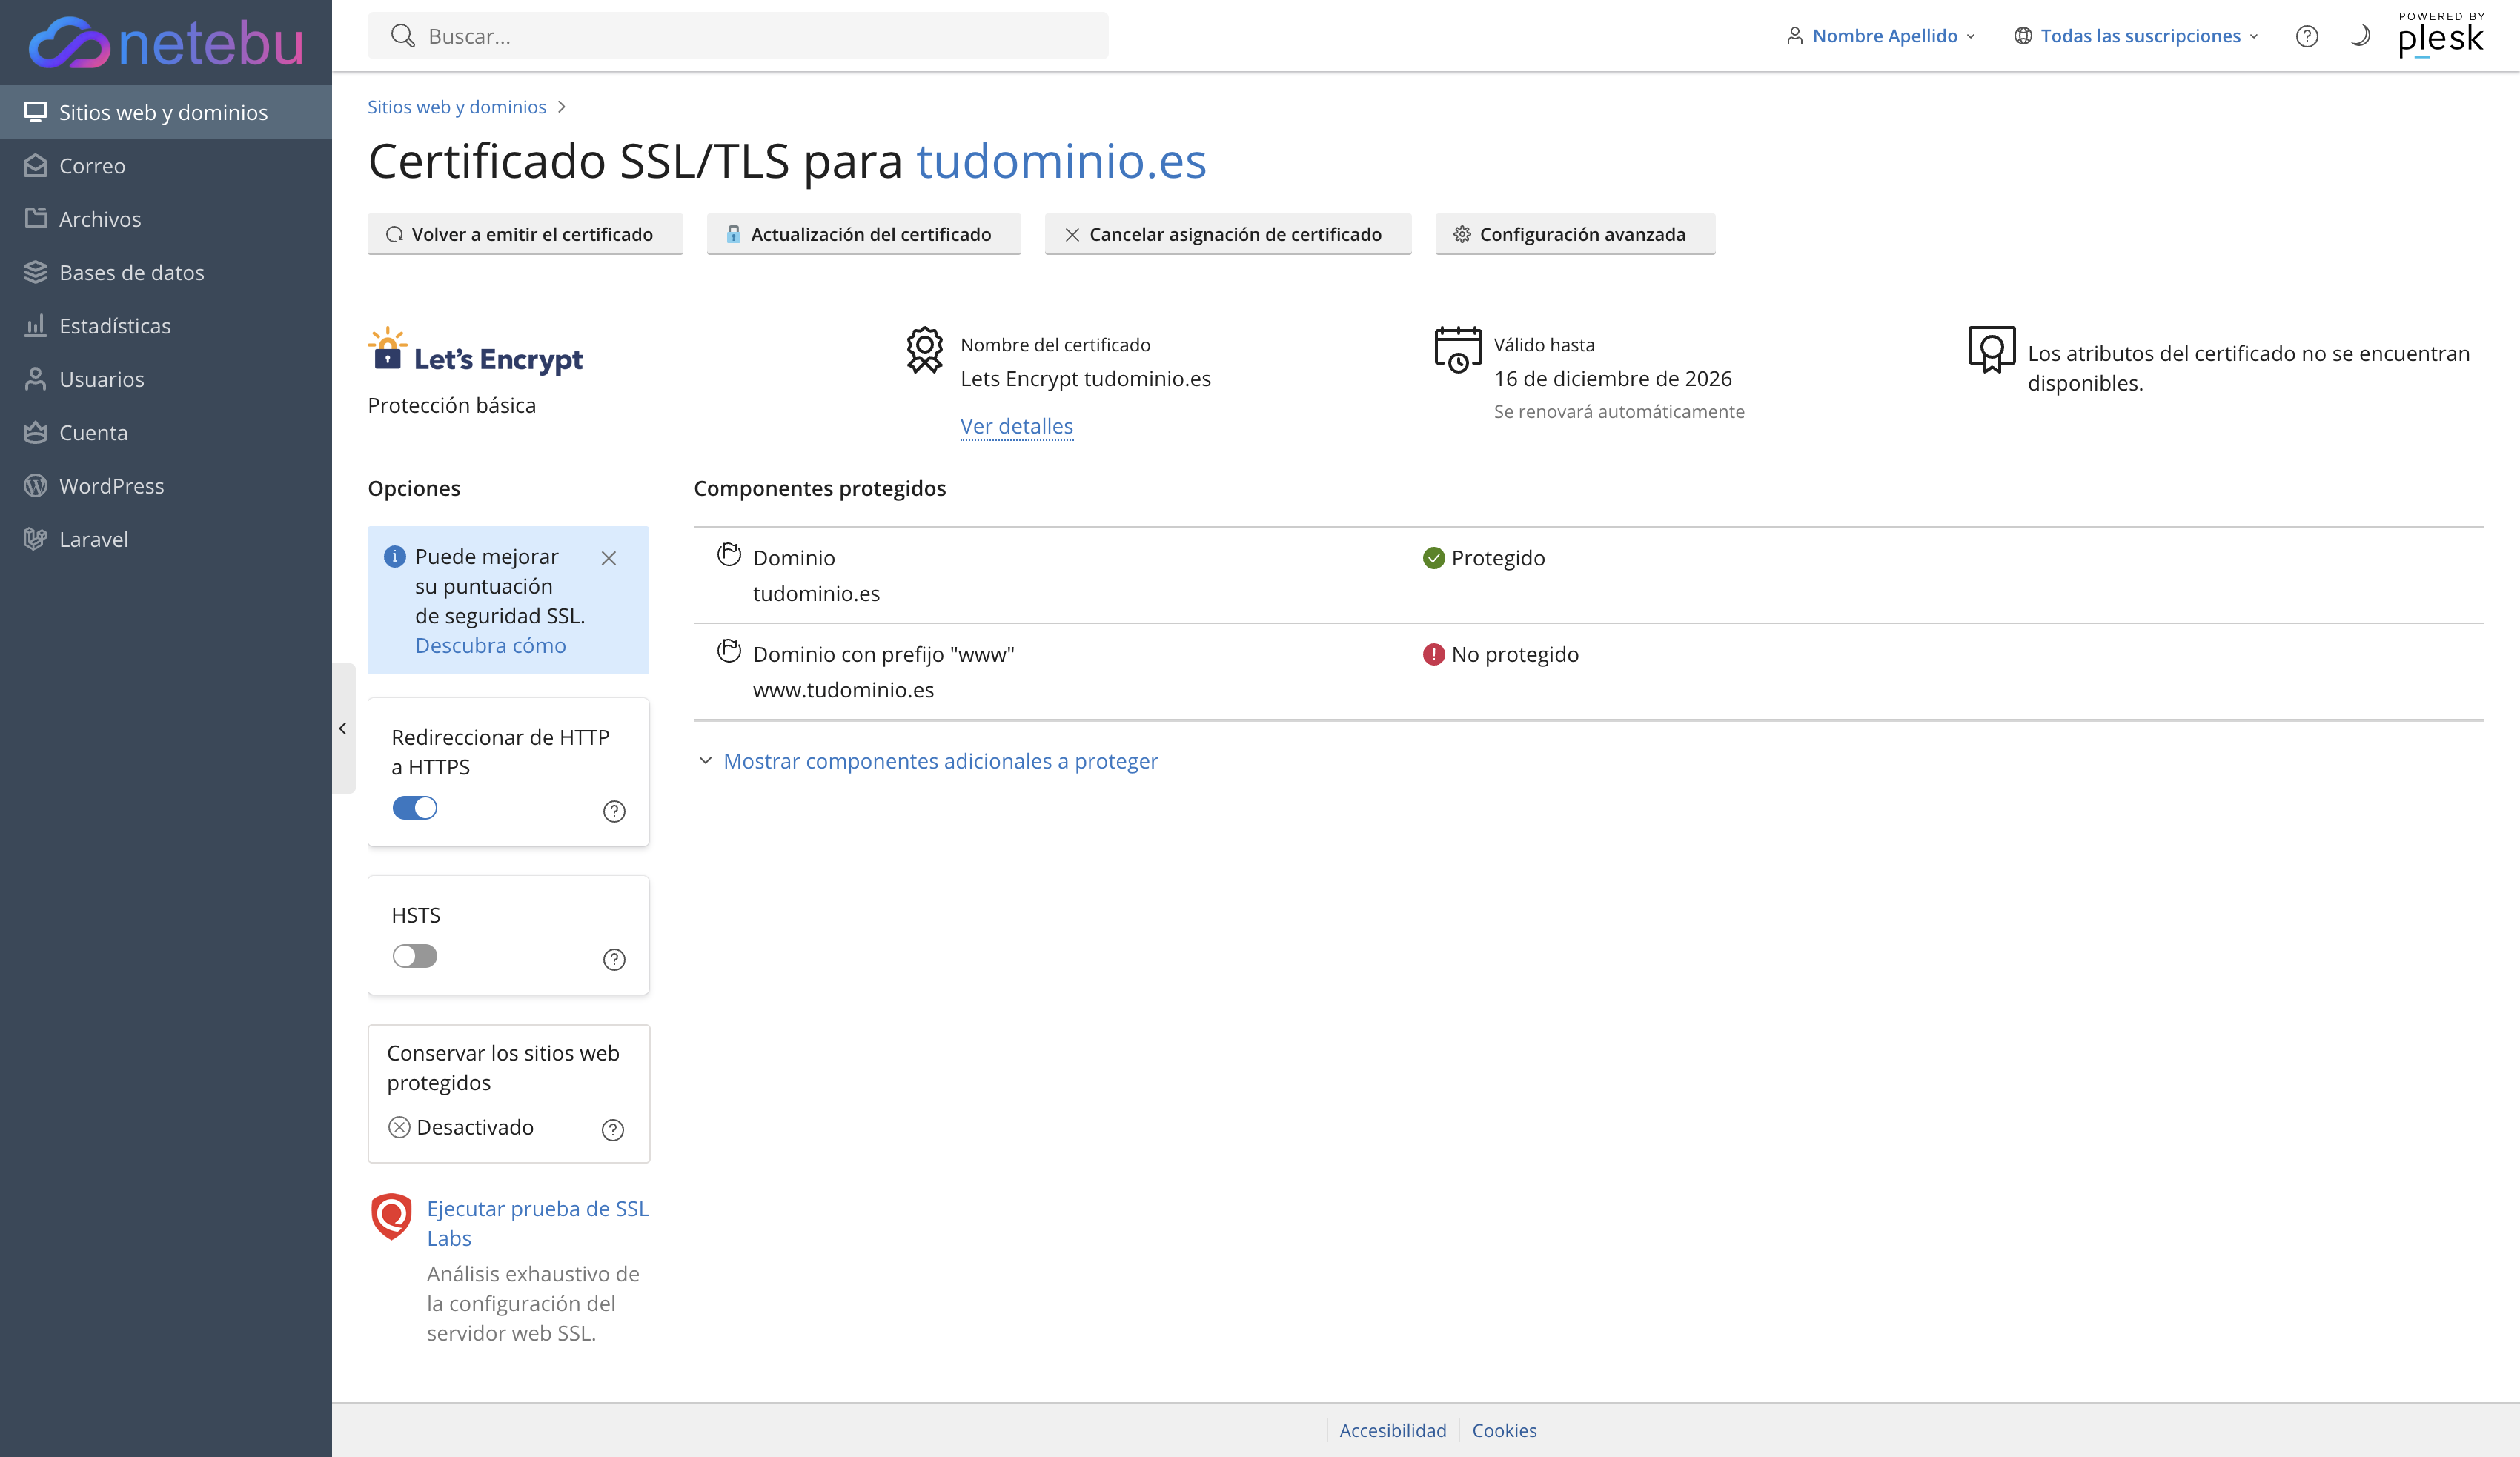Click the search magnifier icon

403,36
